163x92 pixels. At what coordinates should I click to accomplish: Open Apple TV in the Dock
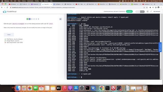59,88
